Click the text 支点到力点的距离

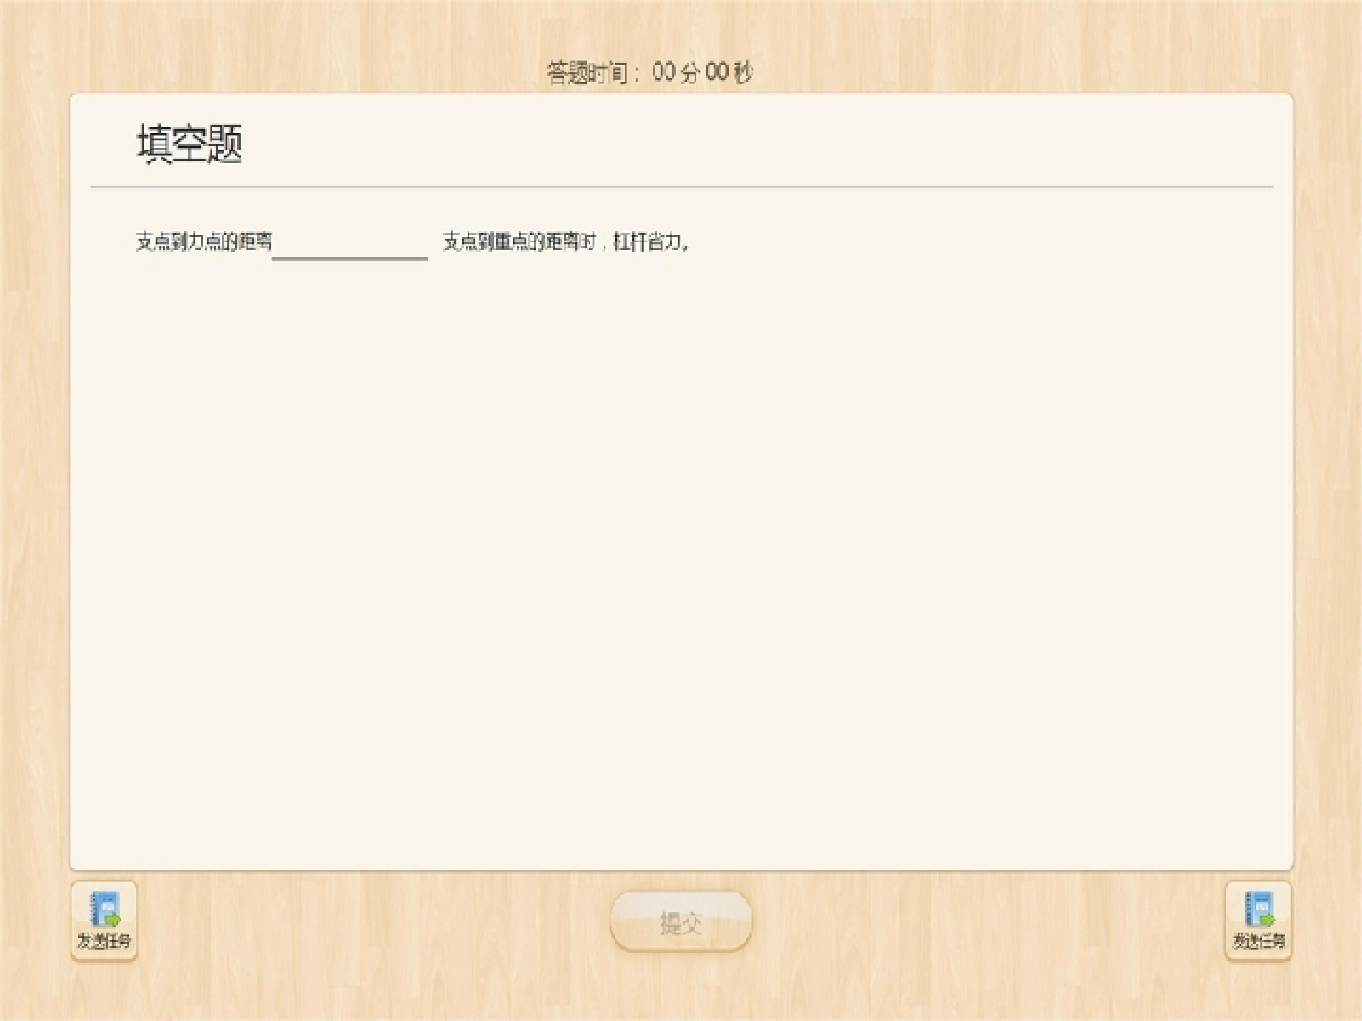point(204,241)
